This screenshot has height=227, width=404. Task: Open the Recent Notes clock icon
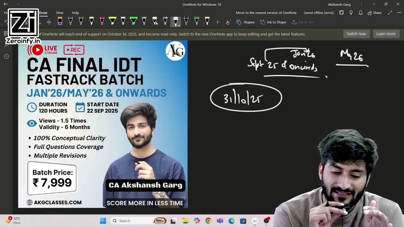pyautogui.click(x=6, y=56)
